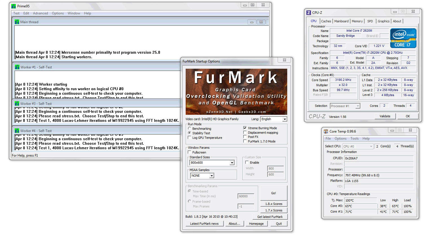Uncheck Xtreme Burning Mode

point(245,128)
